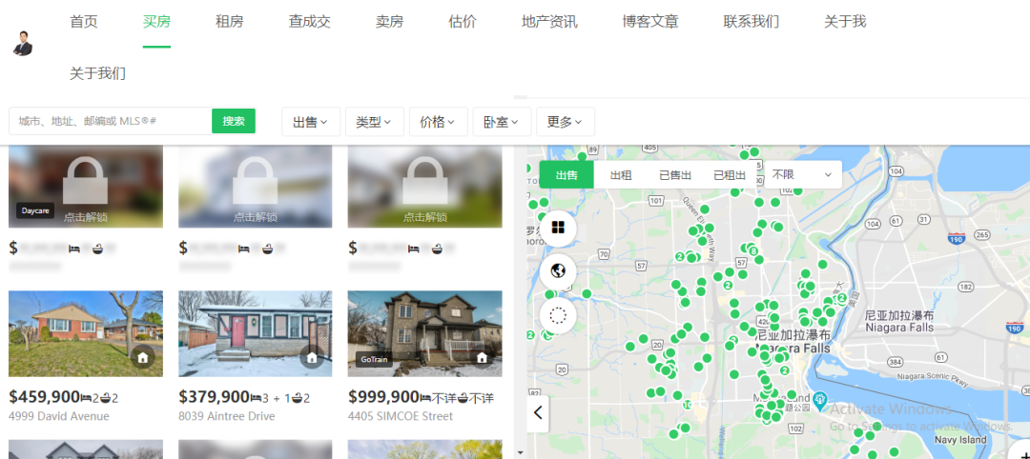This screenshot has width=1030, height=459.
Task: Click the house icon on 8039 Aintree Drive photo
Action: pos(313,357)
